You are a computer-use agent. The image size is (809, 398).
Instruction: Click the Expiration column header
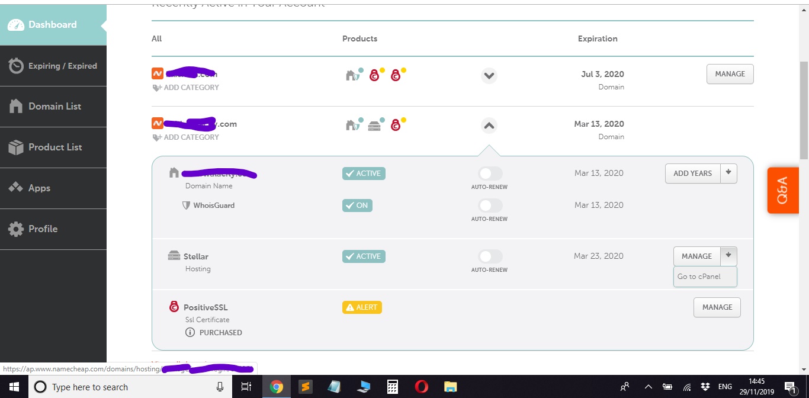click(x=598, y=38)
